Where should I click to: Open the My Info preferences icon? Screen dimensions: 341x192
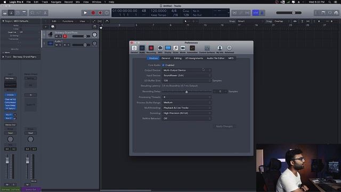click(220, 49)
